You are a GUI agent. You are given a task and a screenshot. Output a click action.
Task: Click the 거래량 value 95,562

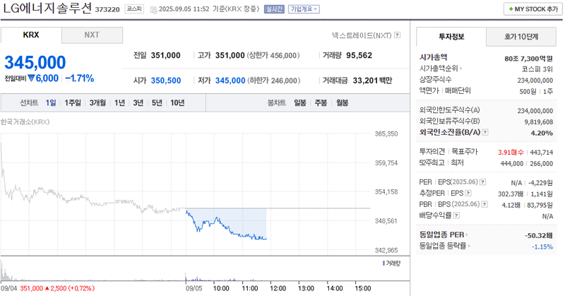coord(359,55)
